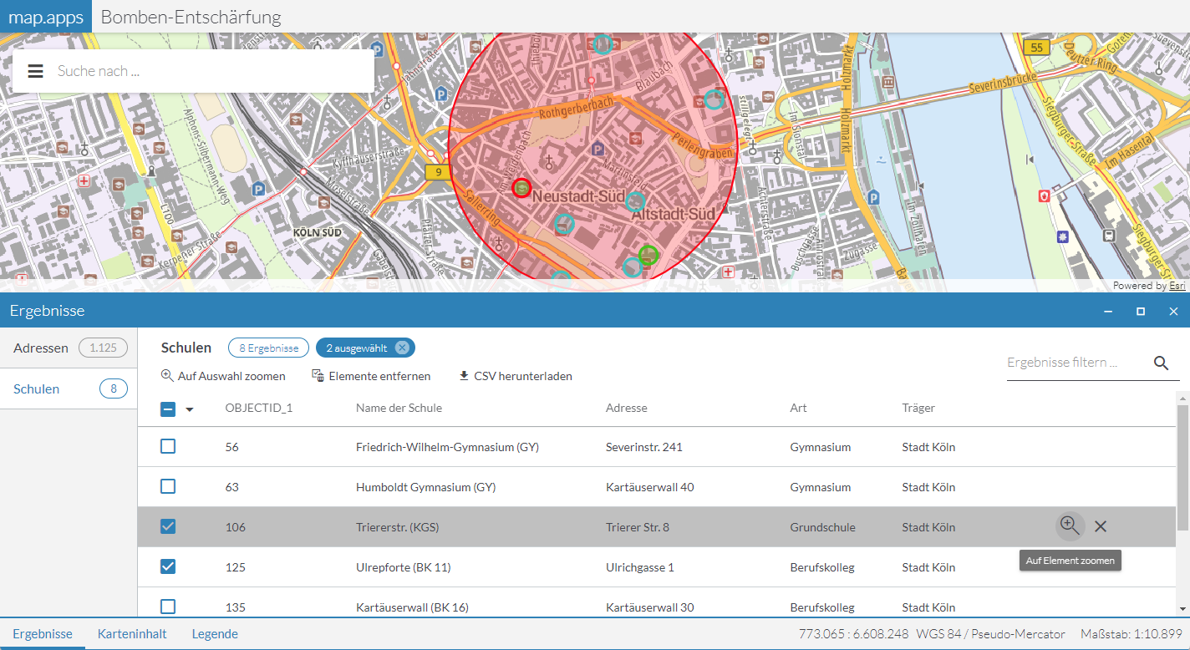Open the selection dropdown arrow in header
The image size is (1190, 650).
tap(190, 409)
